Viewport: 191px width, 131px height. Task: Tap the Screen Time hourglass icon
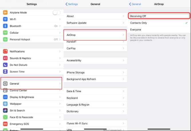tap(5, 72)
